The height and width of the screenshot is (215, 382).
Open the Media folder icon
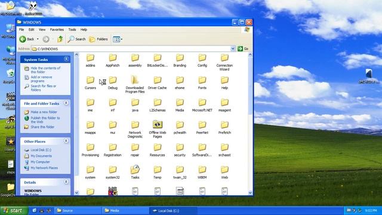(x=180, y=103)
